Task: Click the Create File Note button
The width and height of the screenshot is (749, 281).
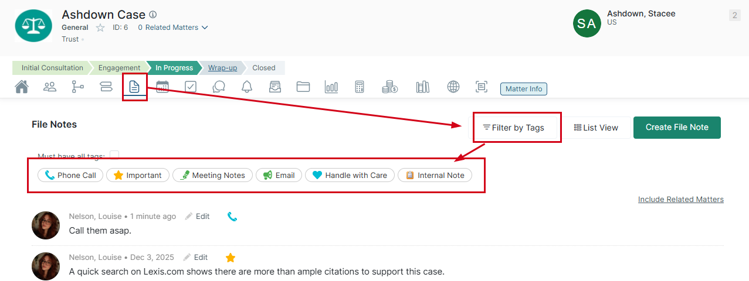Action: pyautogui.click(x=677, y=128)
